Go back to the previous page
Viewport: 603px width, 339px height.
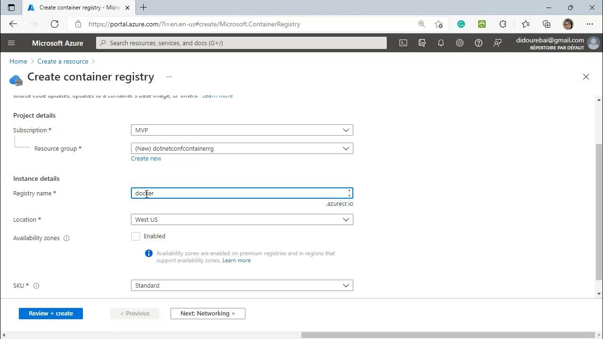(13, 24)
